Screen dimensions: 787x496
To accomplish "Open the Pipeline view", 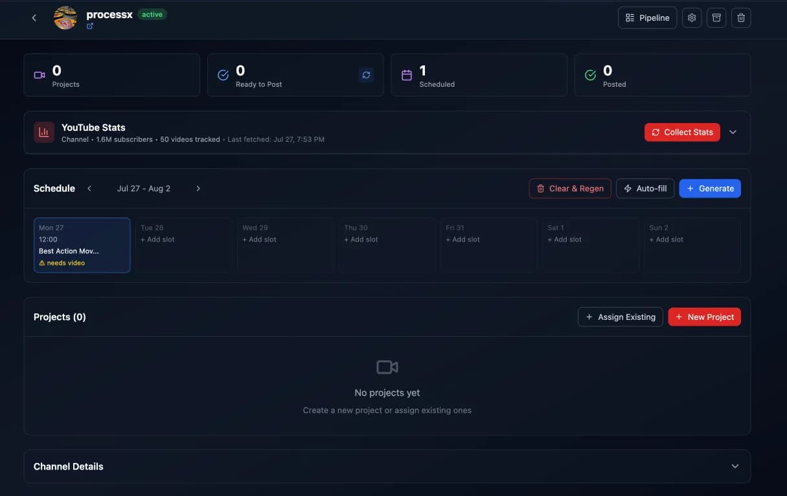I will pos(647,17).
